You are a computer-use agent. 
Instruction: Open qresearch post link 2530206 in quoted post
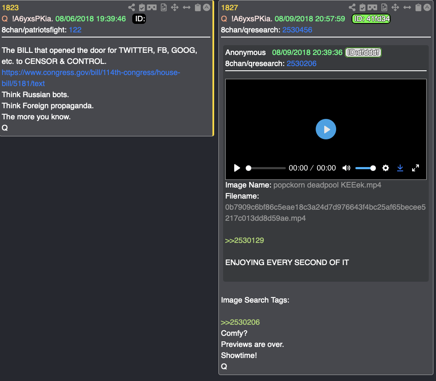coord(302,63)
